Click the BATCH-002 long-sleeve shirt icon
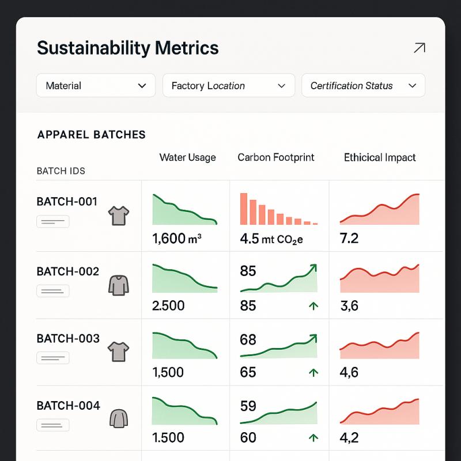 click(x=119, y=285)
